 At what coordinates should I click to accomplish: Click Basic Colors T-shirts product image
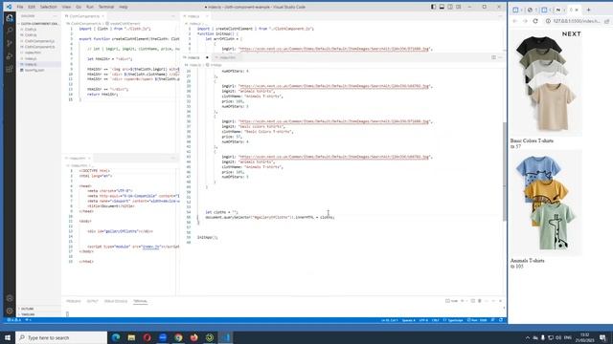546,83
